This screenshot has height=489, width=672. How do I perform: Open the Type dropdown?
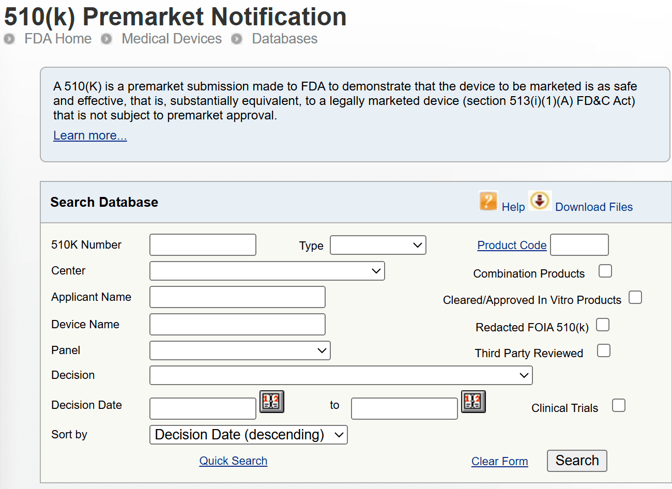point(378,245)
